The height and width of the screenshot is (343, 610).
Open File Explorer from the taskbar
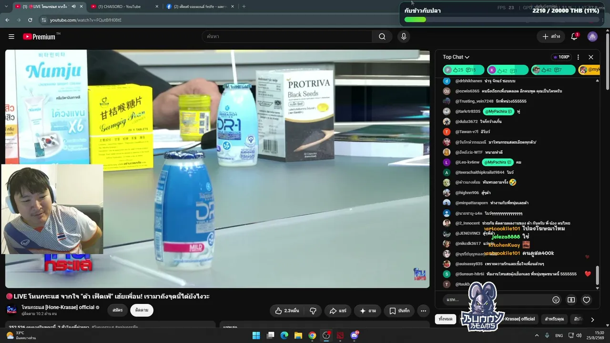tap(298, 335)
